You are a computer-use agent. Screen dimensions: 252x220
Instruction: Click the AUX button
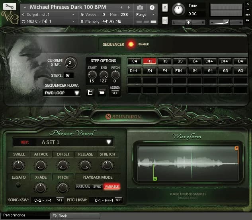click(x=248, y=15)
